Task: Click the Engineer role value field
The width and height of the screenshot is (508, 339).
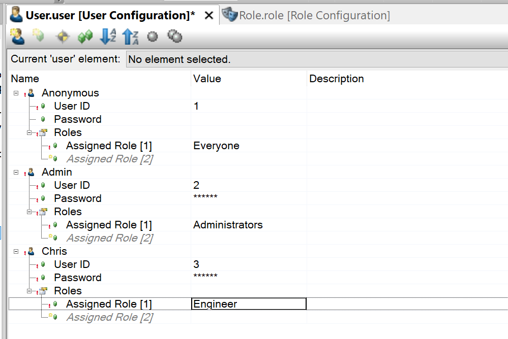Action: point(249,304)
